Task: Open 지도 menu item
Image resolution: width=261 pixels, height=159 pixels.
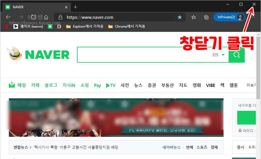Action: point(183,85)
